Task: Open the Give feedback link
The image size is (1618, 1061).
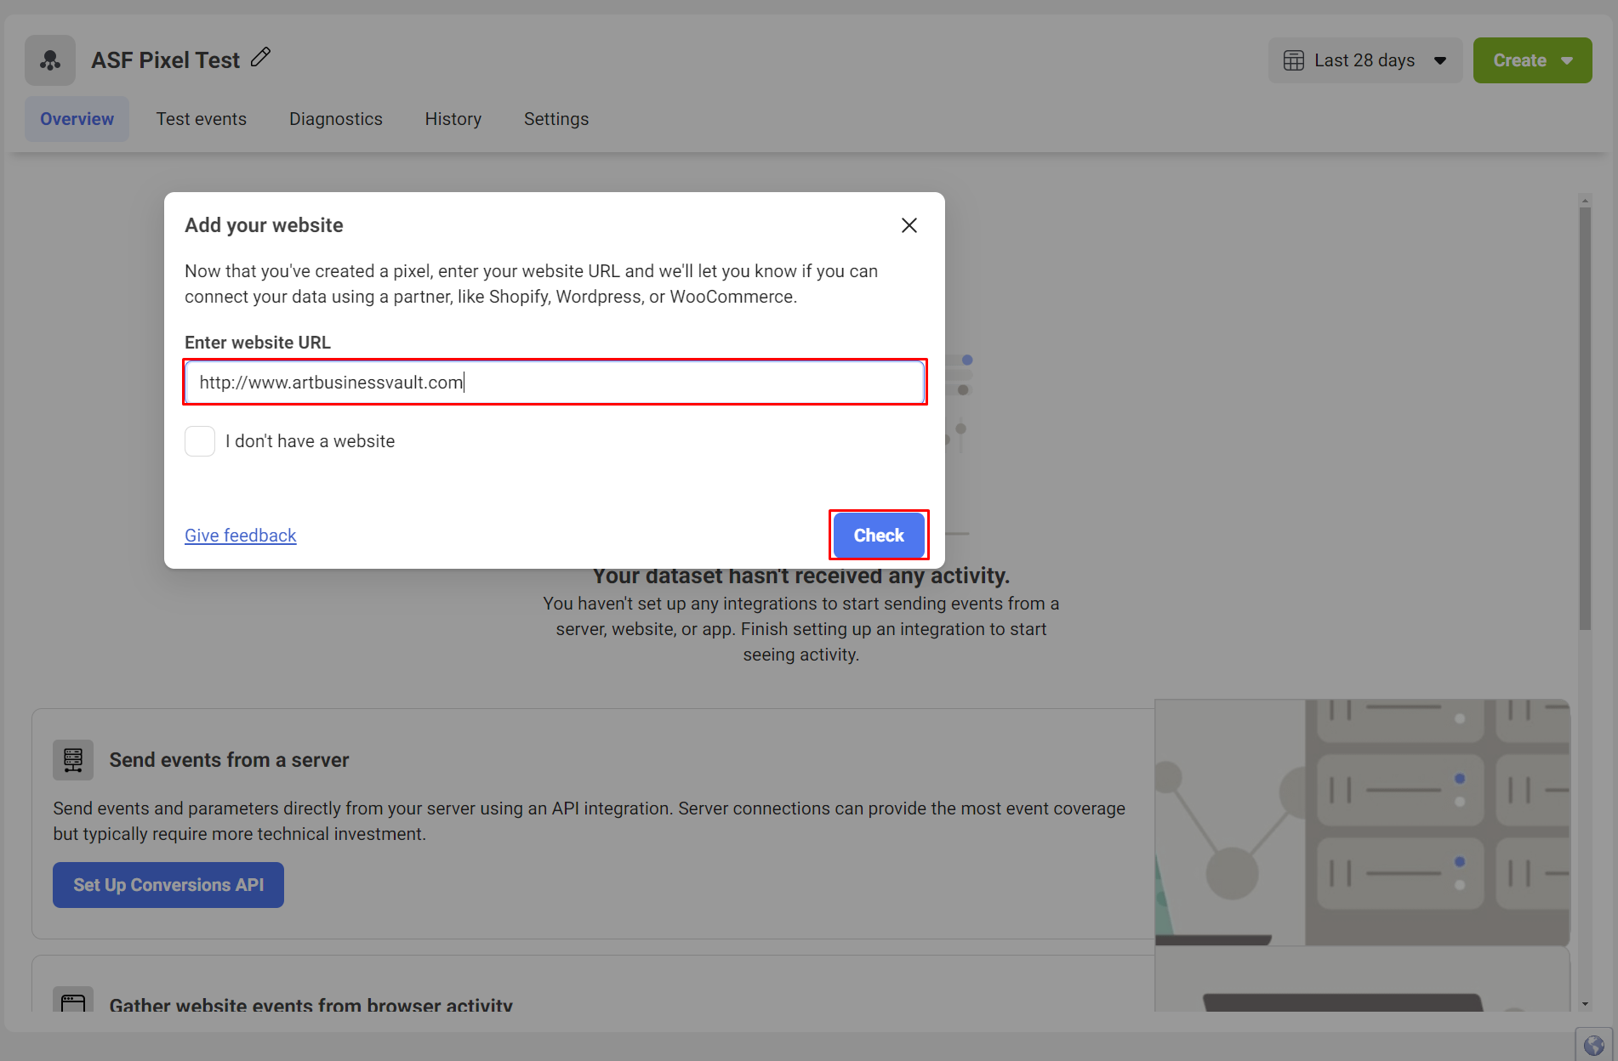Action: coord(241,536)
